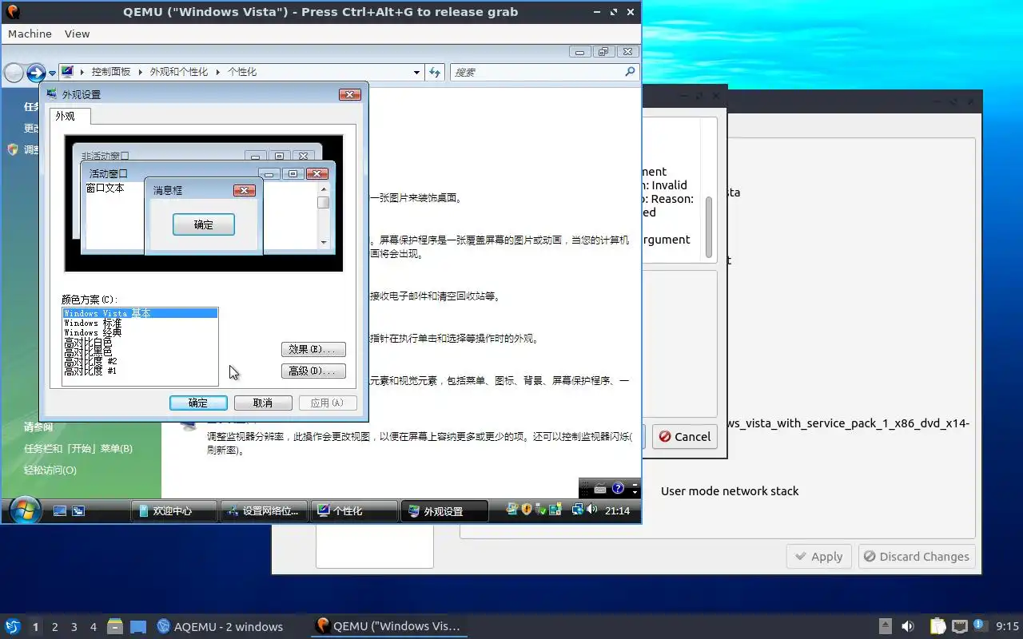Viewport: 1023px width, 639px height.
Task: Select 高对比白色 color scheme
Action: click(140, 342)
